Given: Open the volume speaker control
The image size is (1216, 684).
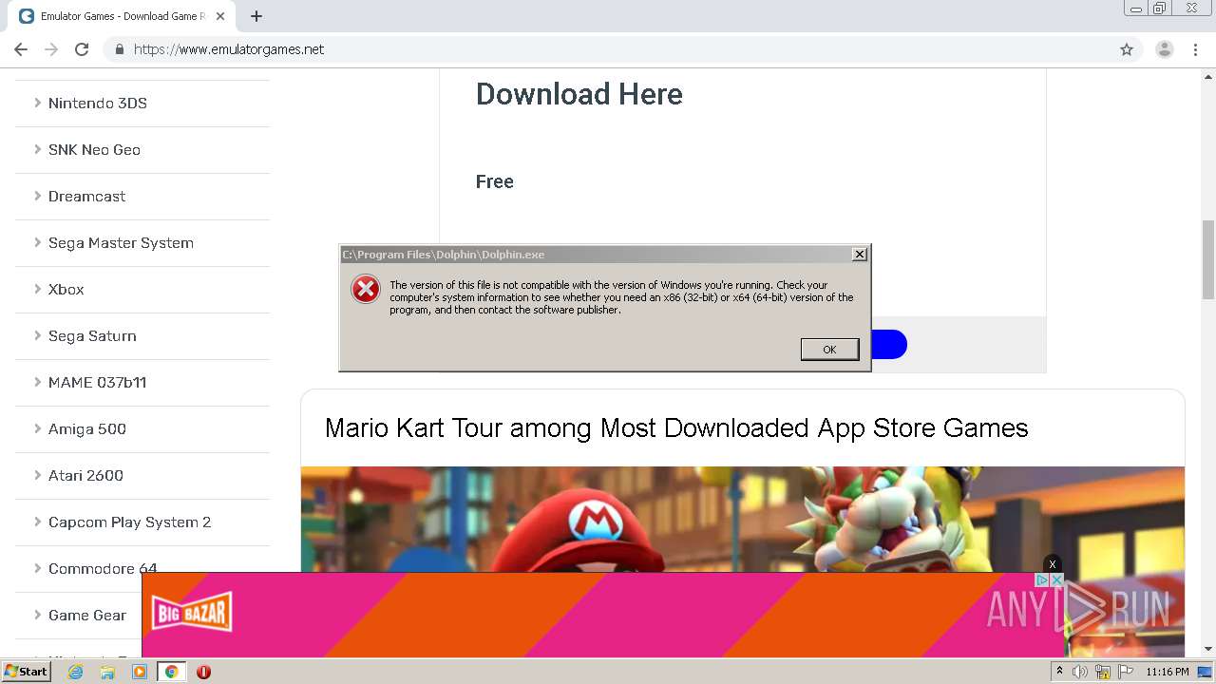Looking at the screenshot, I should (1080, 672).
